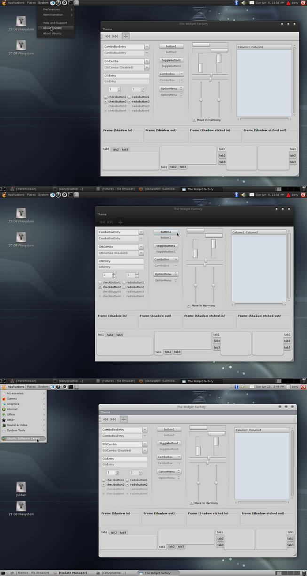Click right tall vertical slider in 10:56 AM Widget Factory
307x576 pixels.
click(x=219, y=100)
